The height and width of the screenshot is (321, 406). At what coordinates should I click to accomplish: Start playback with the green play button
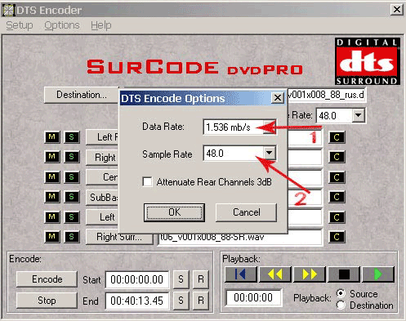point(378,274)
